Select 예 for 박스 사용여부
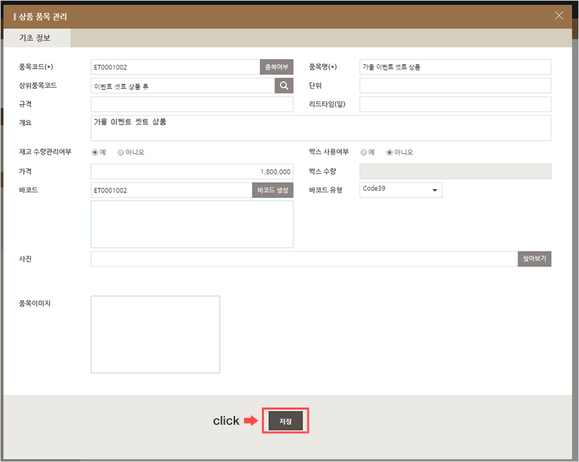The height and width of the screenshot is (462, 579). tap(364, 152)
